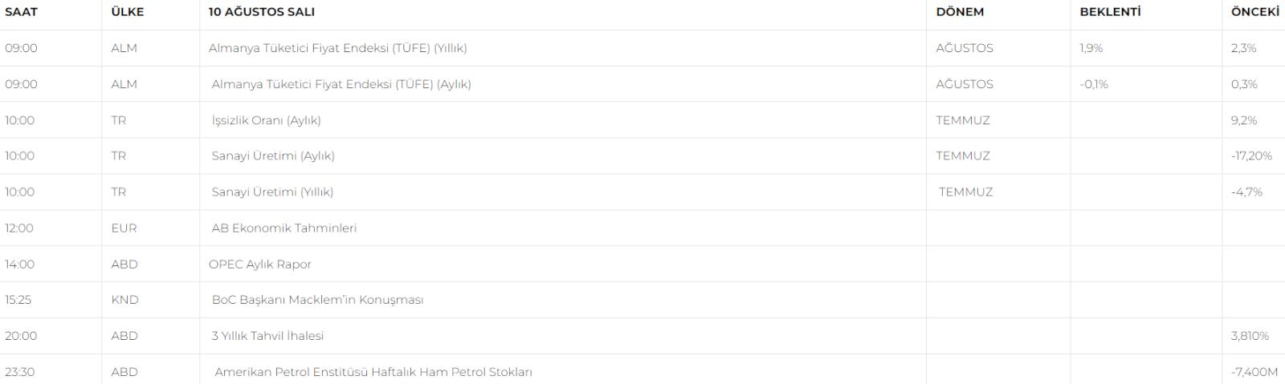The image size is (1285, 384).
Task: Click the DÖNEM column header
Action: (960, 12)
